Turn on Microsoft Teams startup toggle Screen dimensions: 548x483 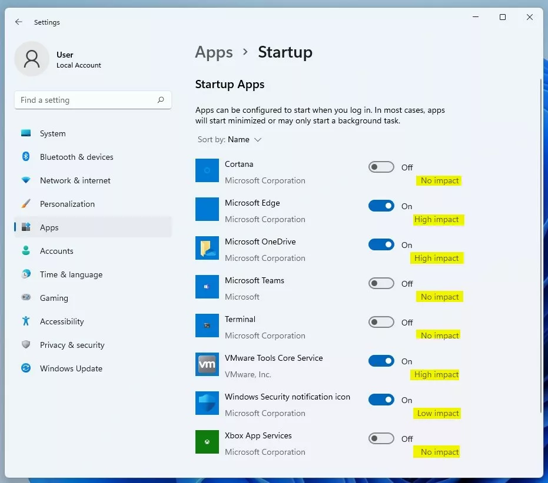381,284
